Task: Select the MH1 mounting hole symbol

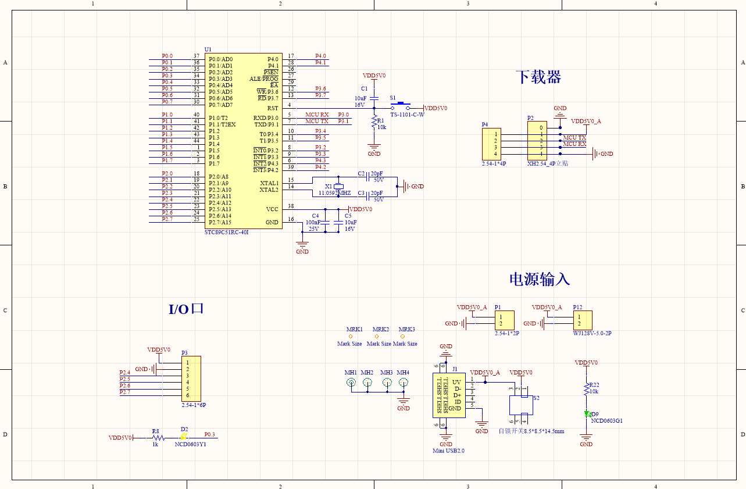Action: tap(351, 382)
